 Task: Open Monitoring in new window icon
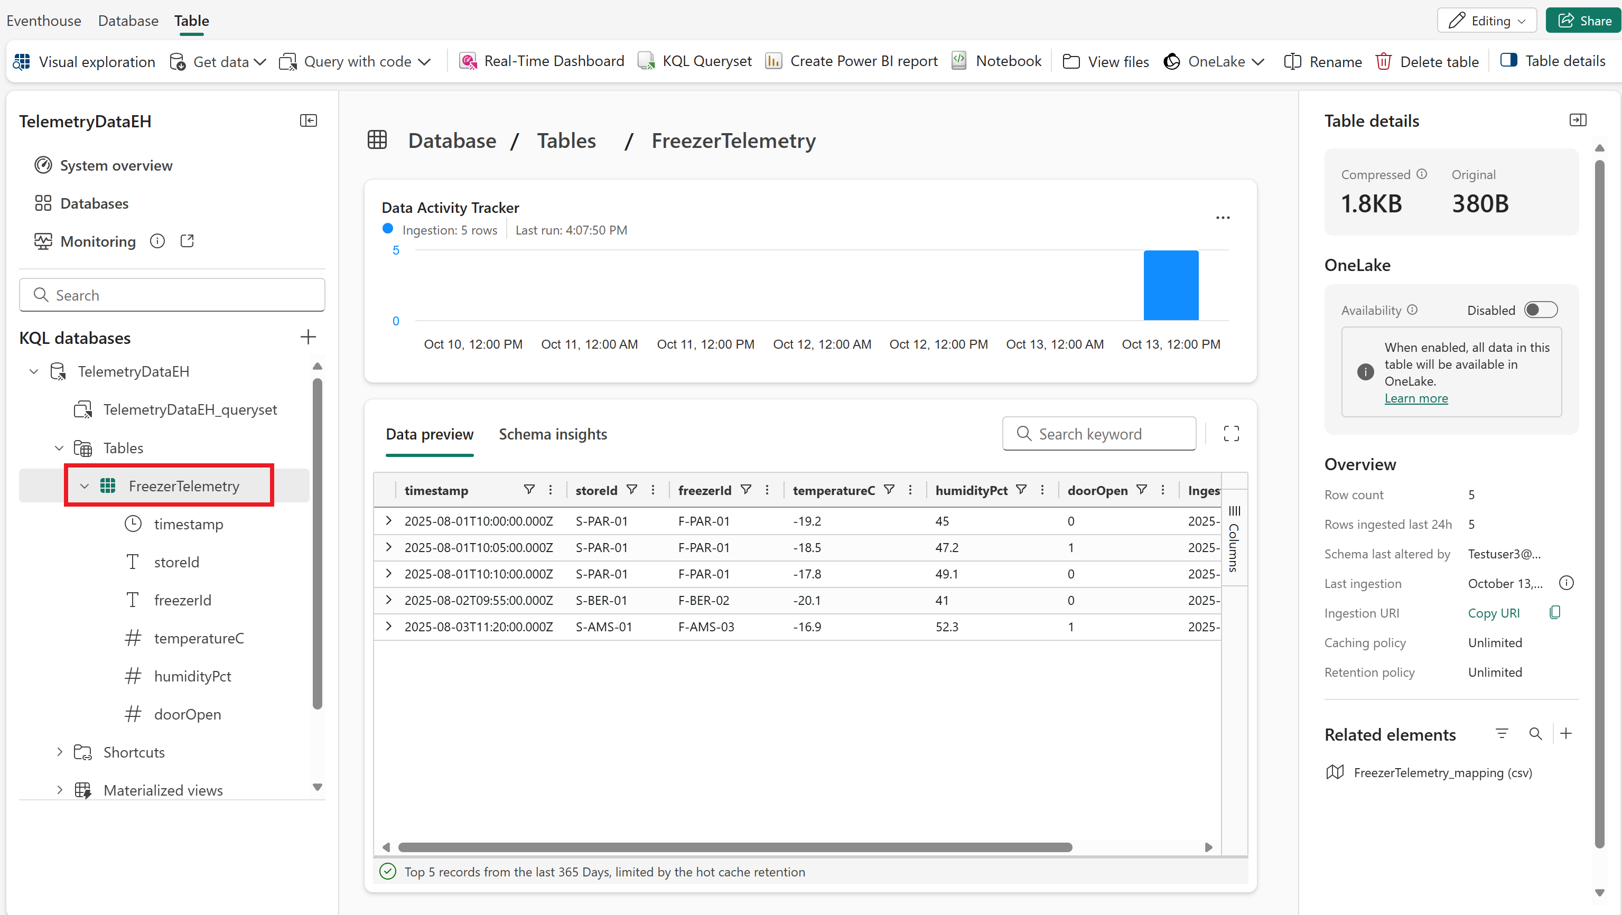(x=187, y=241)
